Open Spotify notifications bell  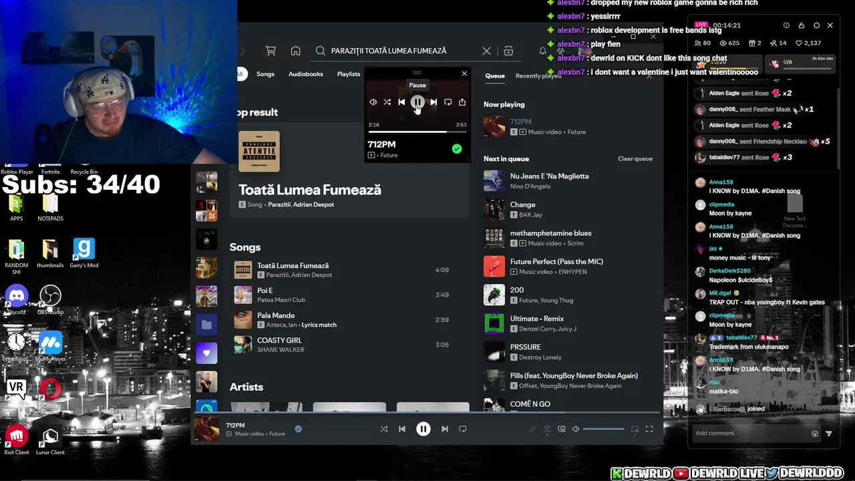[542, 51]
